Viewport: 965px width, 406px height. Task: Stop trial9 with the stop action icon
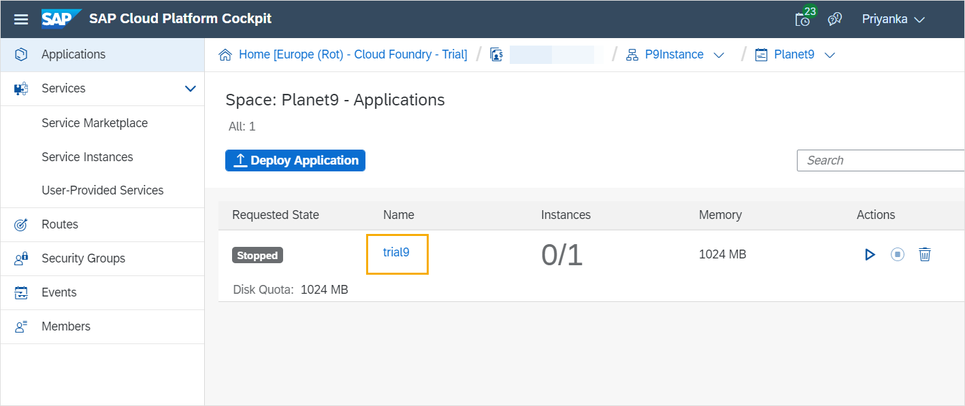tap(897, 254)
